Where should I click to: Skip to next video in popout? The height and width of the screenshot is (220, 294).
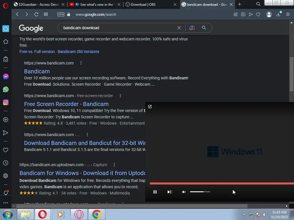169,192
